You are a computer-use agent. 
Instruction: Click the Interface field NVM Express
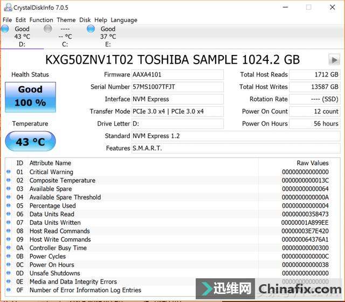click(177, 99)
